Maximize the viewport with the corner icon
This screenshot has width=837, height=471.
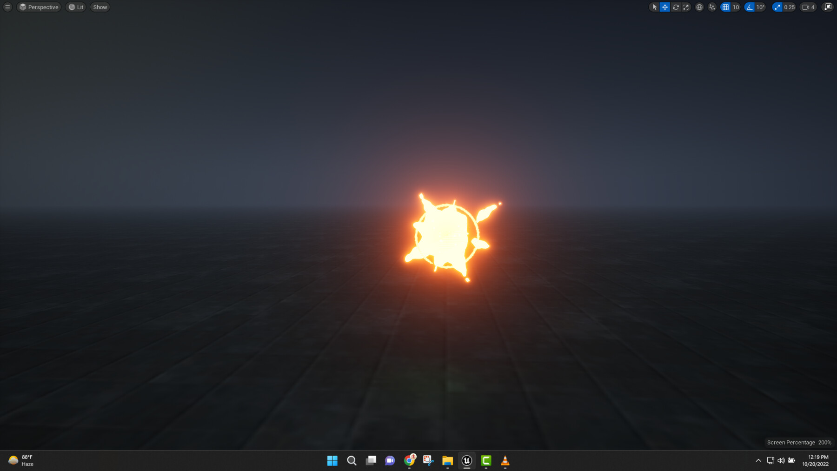[x=828, y=7]
